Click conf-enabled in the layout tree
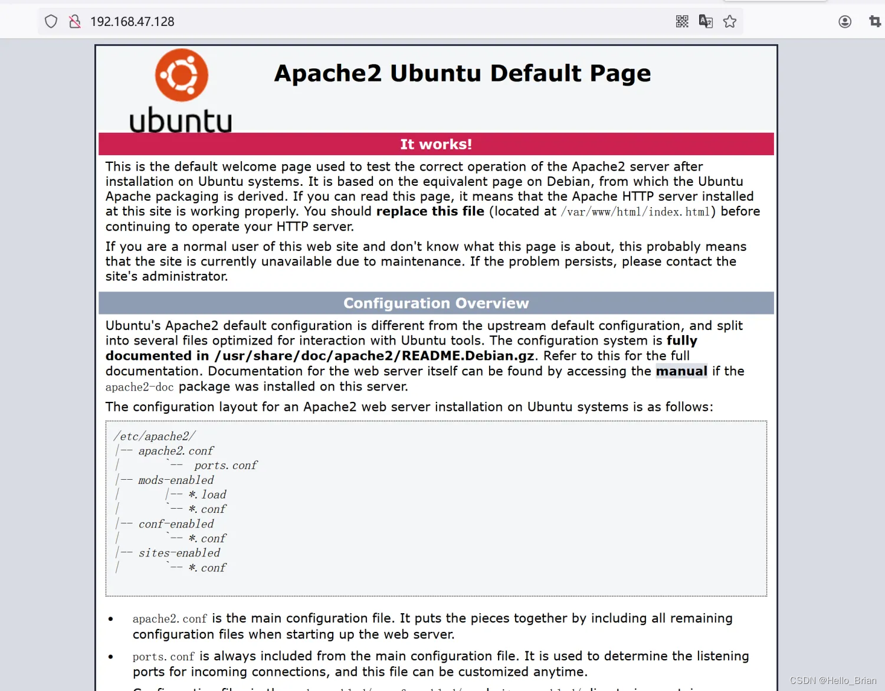Screen dimensions: 885x691 (x=176, y=524)
